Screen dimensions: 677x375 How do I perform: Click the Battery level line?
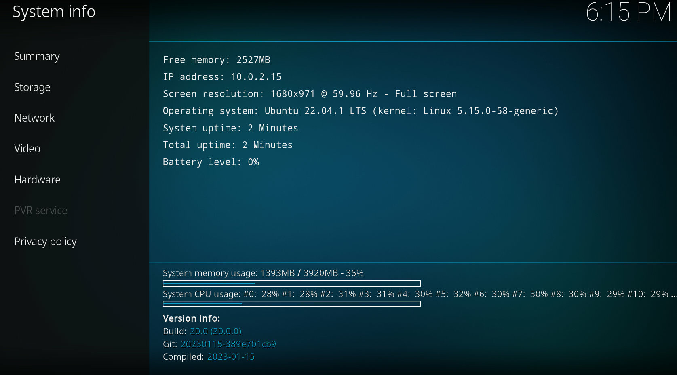click(211, 162)
